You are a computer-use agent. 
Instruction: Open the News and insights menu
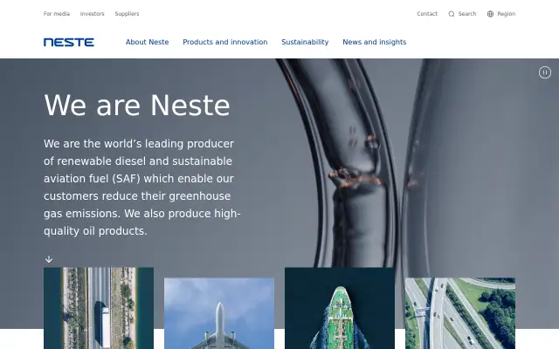(x=375, y=42)
